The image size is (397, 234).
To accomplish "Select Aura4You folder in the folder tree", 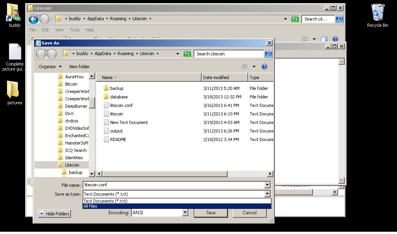I will [x=74, y=77].
